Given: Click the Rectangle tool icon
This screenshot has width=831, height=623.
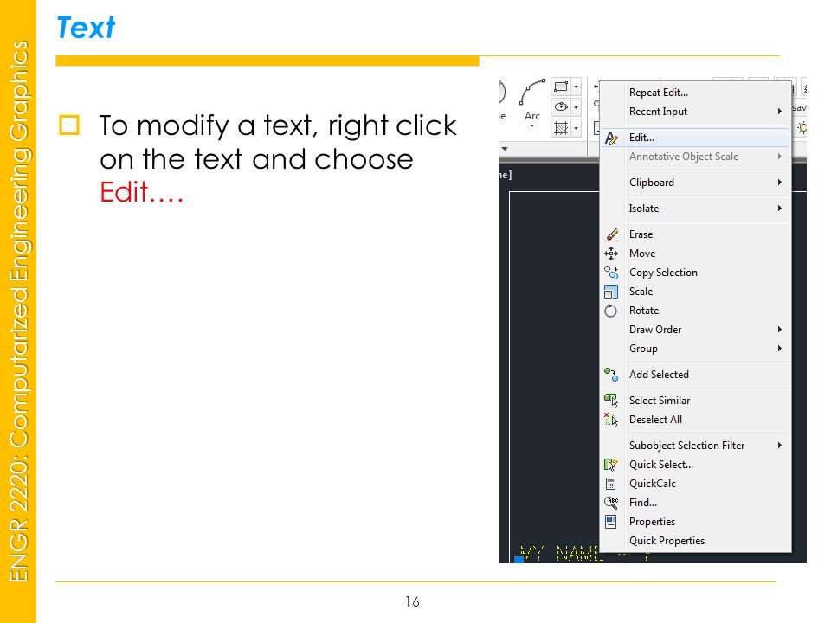Looking at the screenshot, I should click(561, 87).
